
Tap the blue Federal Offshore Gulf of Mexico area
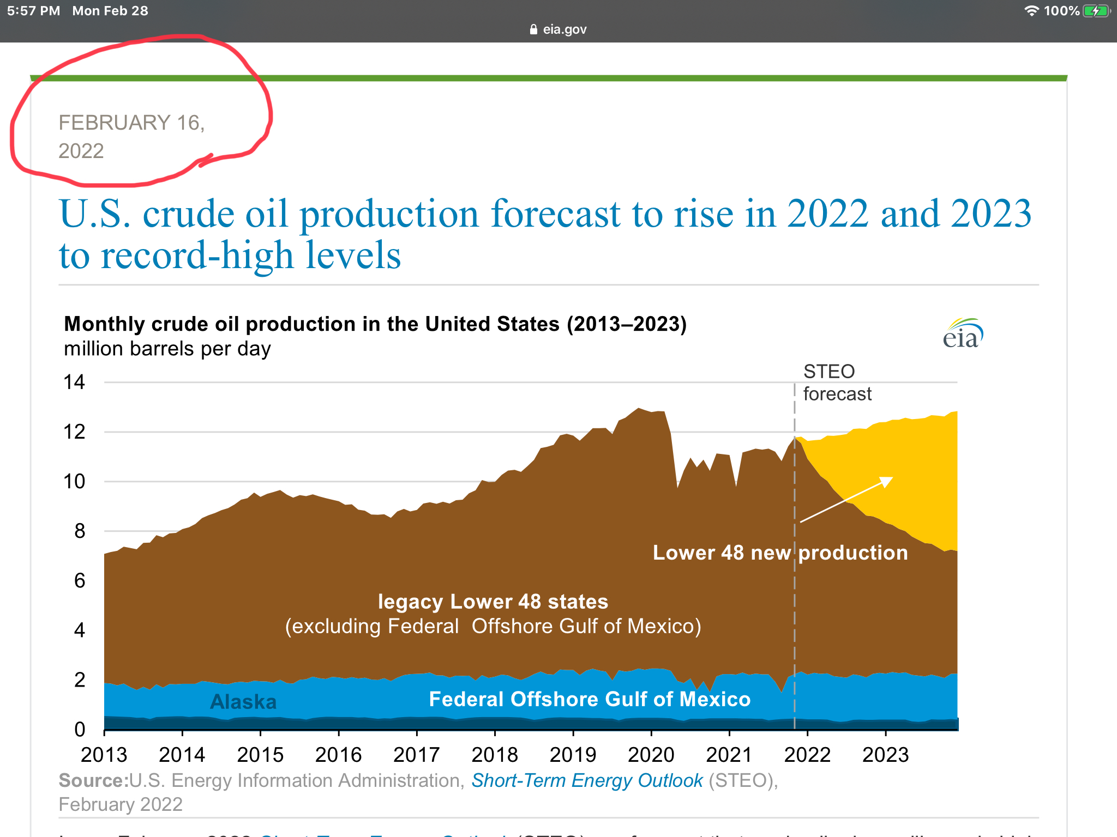[589, 699]
